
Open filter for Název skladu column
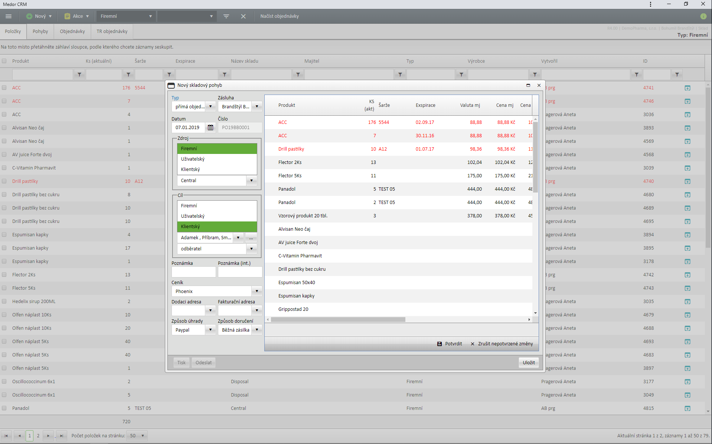tap(298, 75)
